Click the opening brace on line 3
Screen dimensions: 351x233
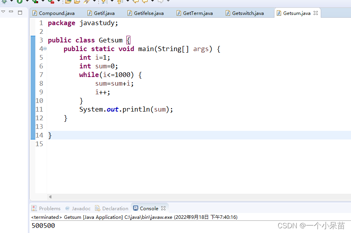click(x=128, y=40)
